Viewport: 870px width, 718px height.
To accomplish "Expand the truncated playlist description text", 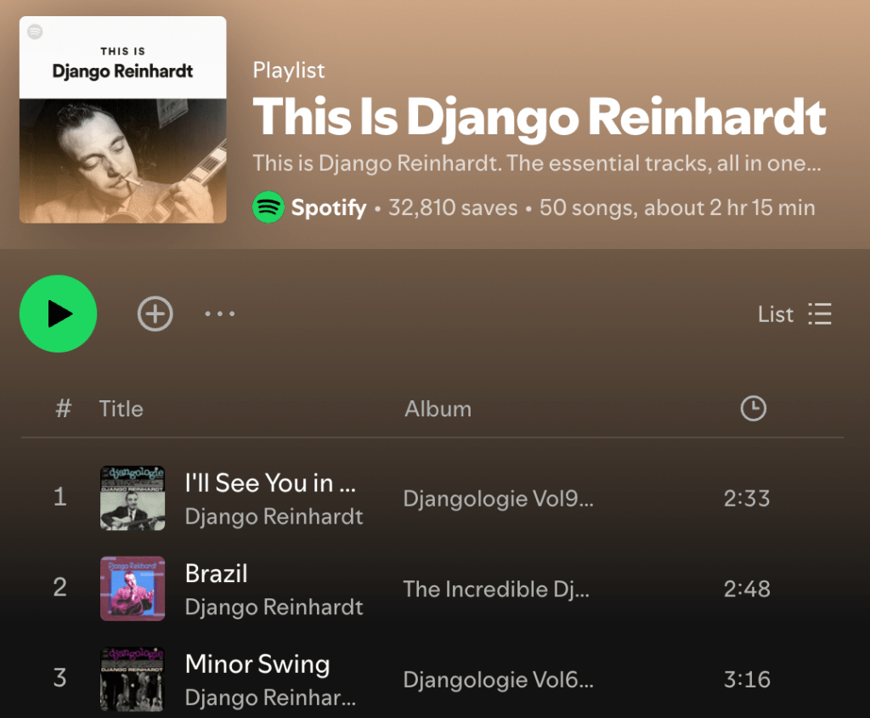I will point(537,163).
